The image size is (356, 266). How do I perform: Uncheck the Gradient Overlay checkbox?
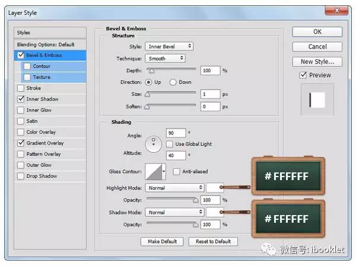[21, 143]
